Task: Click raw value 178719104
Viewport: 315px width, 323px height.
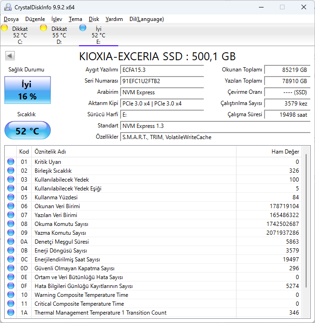Action: click(x=284, y=206)
